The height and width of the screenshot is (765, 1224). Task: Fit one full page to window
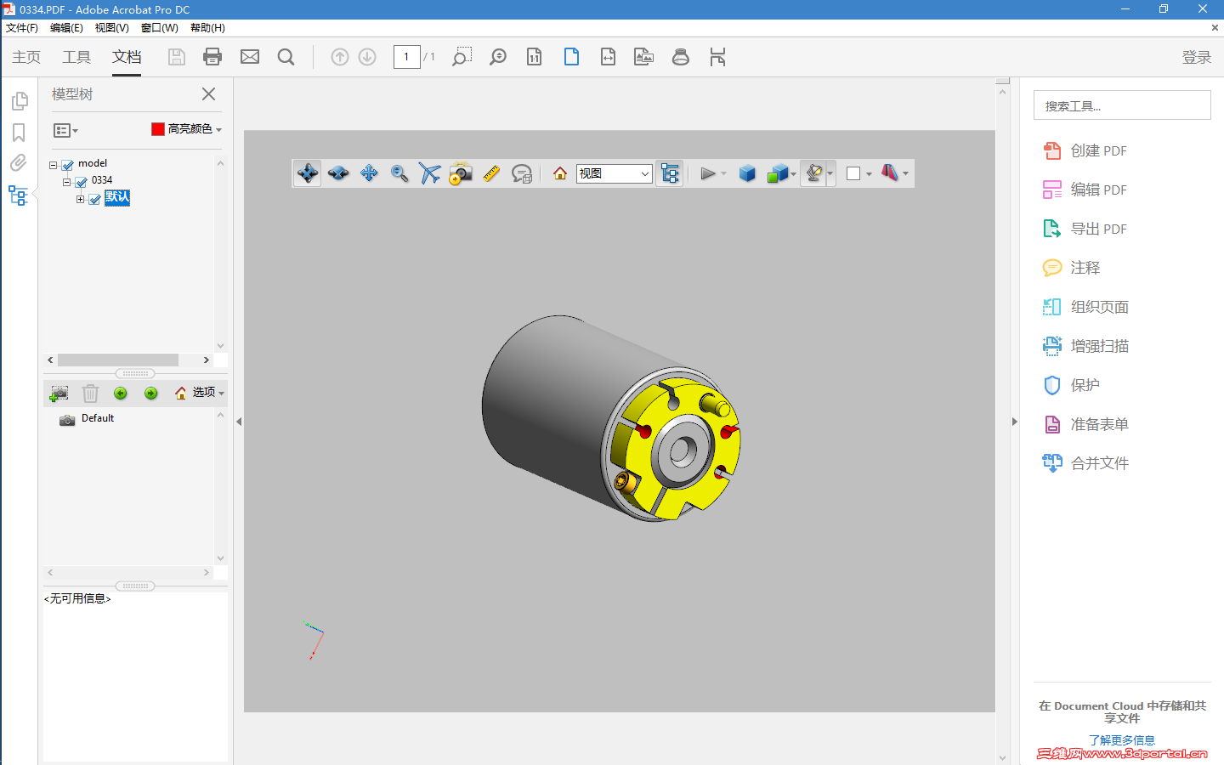(x=571, y=57)
